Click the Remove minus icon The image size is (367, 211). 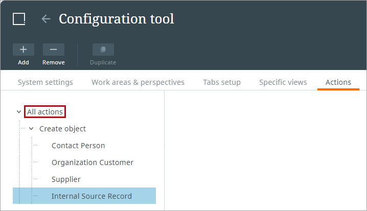(53, 50)
